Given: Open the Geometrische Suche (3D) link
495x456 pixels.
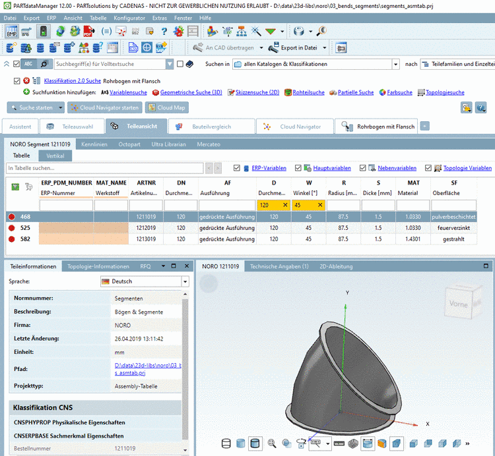Looking at the screenshot, I should tap(191, 92).
